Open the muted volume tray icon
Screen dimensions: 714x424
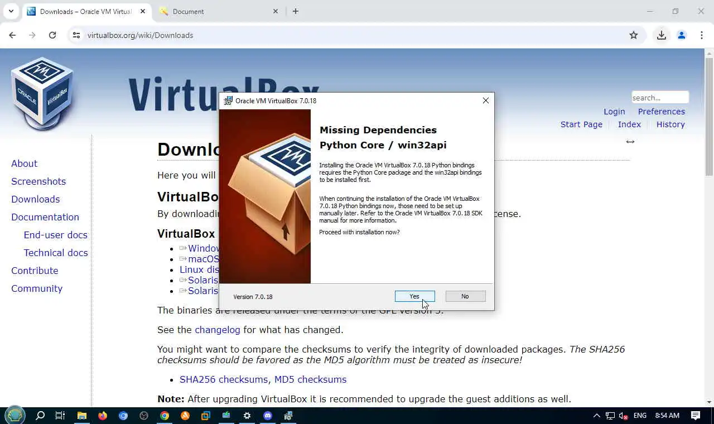click(x=624, y=416)
